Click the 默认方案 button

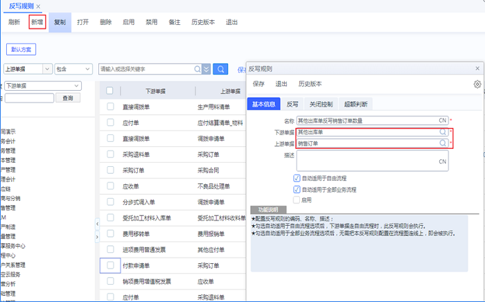21,49
